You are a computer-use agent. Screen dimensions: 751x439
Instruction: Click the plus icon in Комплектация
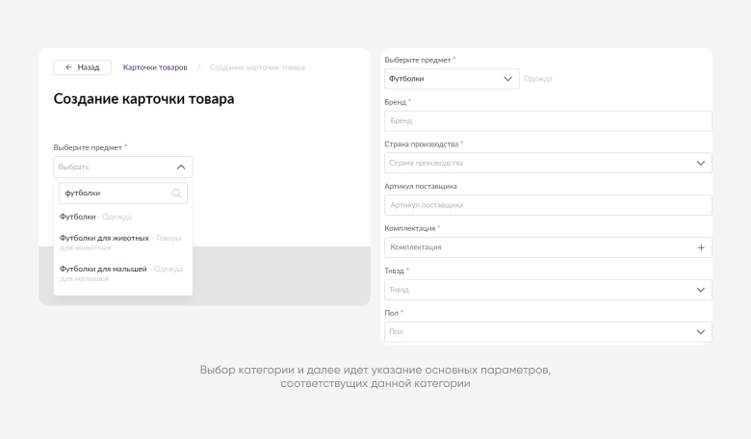click(701, 247)
